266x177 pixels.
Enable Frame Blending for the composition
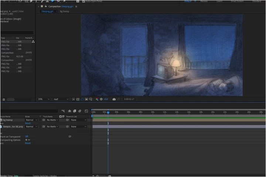75,111
